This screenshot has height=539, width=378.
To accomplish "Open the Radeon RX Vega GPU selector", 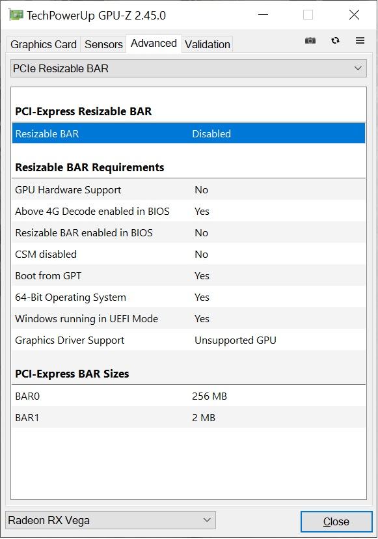I will point(111,520).
